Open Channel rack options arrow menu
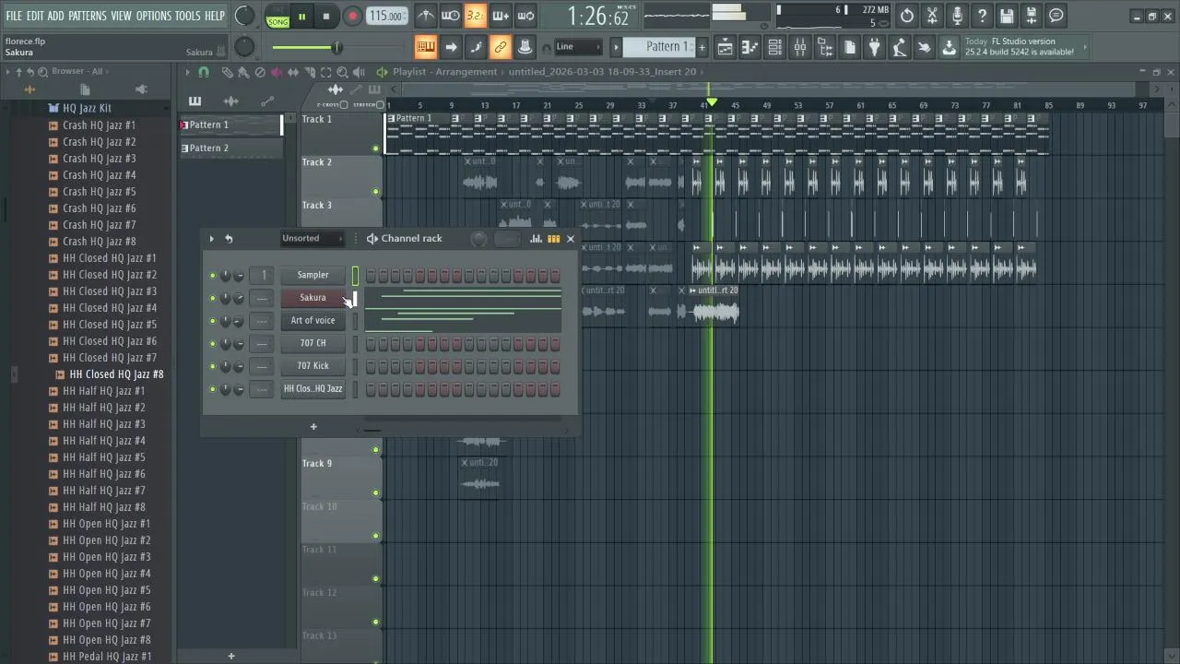Screen dimensions: 1180x664 pos(211,239)
